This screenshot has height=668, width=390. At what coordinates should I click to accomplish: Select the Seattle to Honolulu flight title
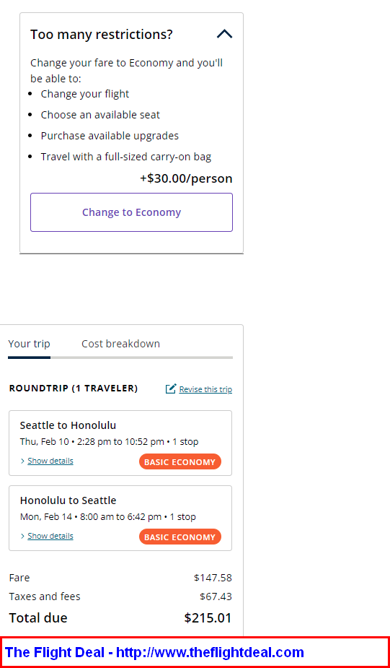point(68,425)
